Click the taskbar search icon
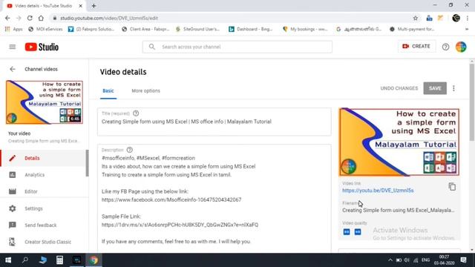This screenshot has width=475, height=267. click(x=25, y=260)
